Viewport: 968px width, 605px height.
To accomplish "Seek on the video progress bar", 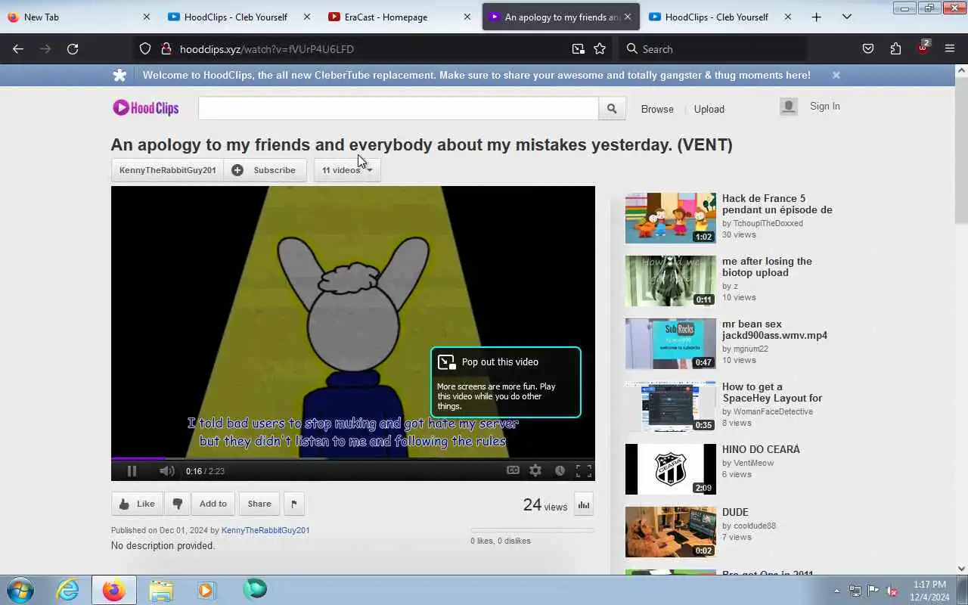I will (x=353, y=458).
